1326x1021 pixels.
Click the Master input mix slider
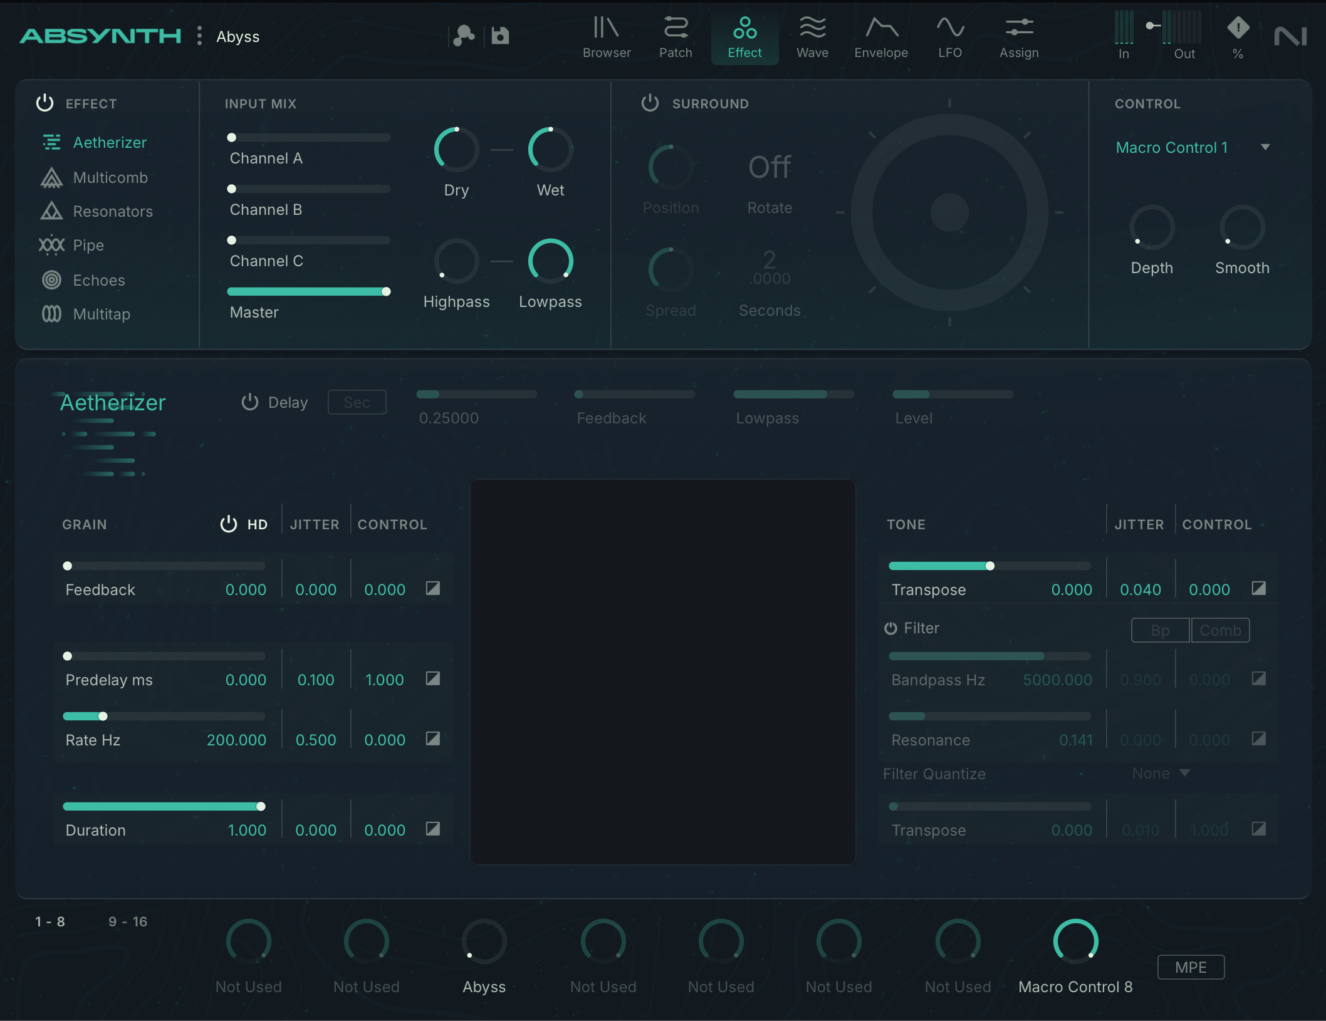point(308,292)
